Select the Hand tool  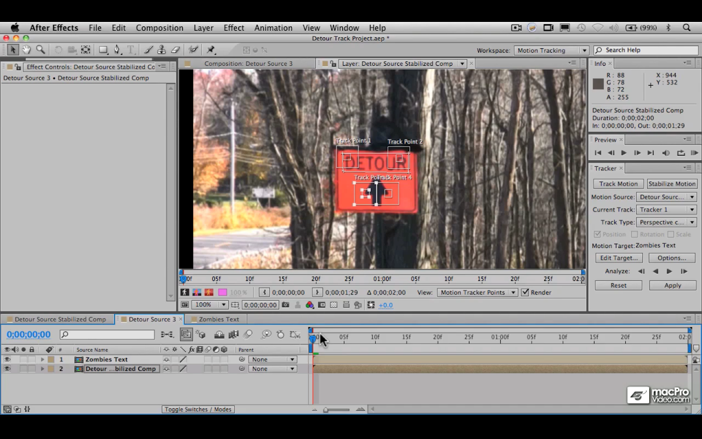click(26, 50)
